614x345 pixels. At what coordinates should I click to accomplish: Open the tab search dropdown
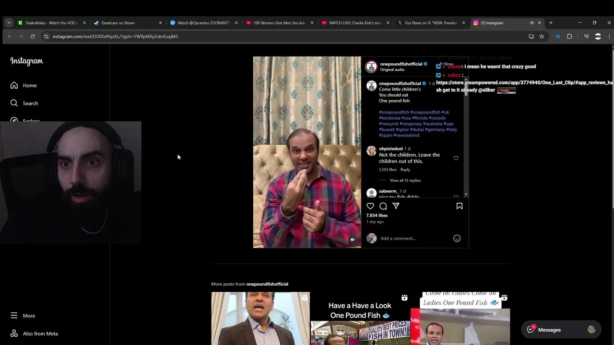tap(9, 23)
